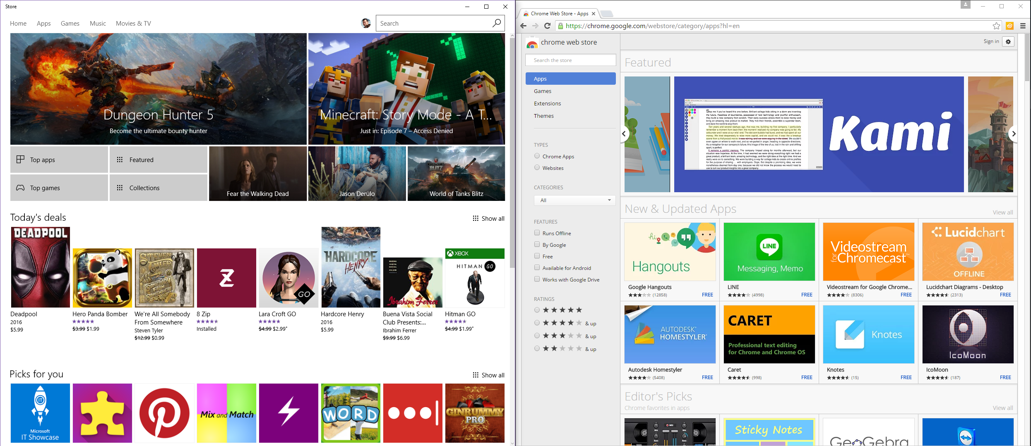Click the Search the store field
Viewport: 1031px width, 446px height.
pyautogui.click(x=570, y=60)
